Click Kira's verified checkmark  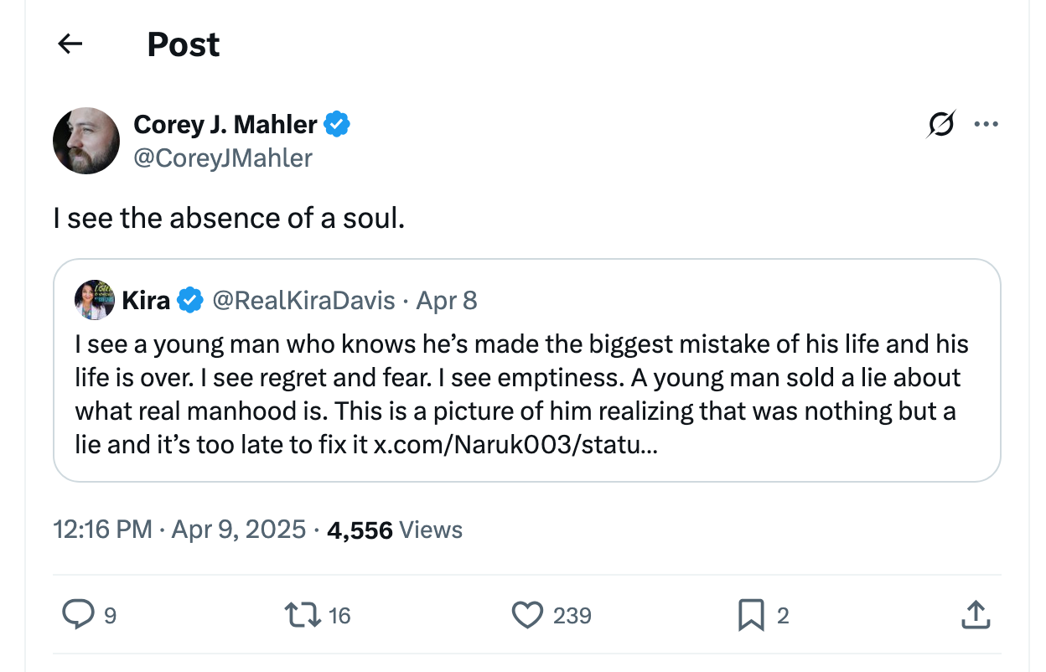click(190, 300)
